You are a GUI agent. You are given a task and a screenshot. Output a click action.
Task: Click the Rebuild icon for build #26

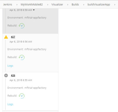click(22, 96)
